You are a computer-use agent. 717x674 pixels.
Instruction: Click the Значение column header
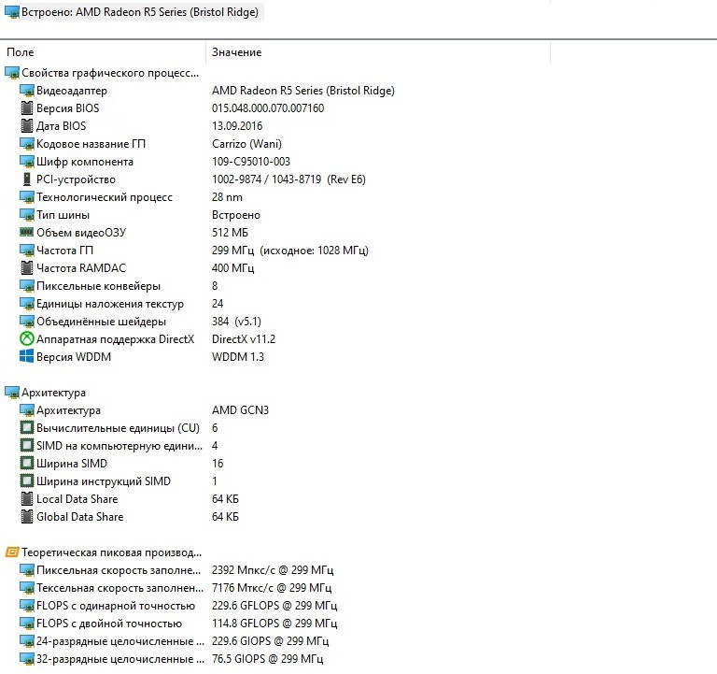236,52
